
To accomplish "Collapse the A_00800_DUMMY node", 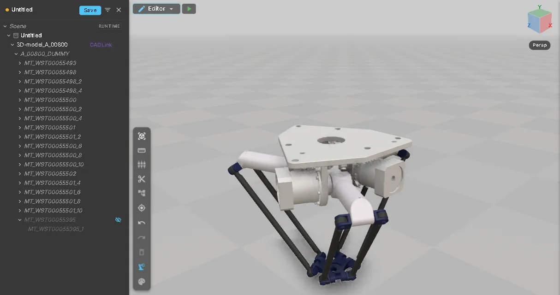I will pos(16,54).
